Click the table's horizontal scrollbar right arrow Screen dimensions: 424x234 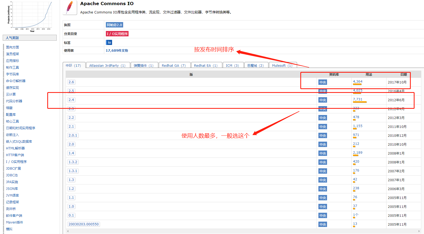click(x=419, y=231)
